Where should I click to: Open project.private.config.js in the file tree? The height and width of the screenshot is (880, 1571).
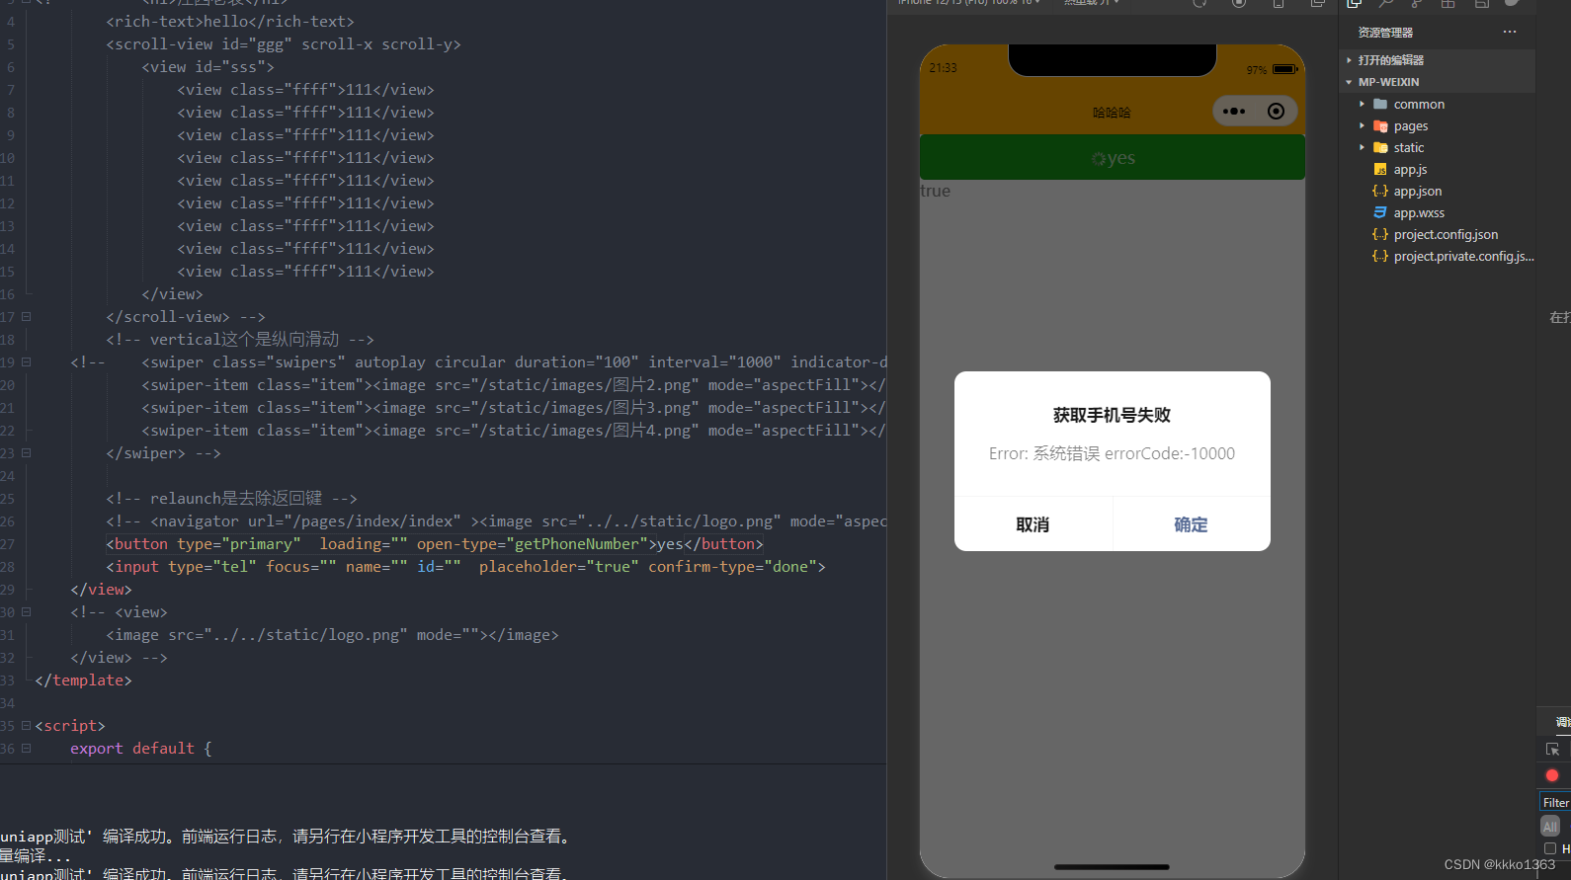click(x=1463, y=256)
